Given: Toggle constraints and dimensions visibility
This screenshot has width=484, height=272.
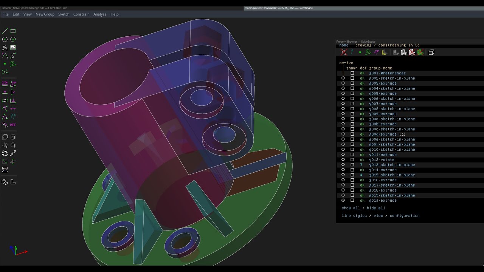Looking at the screenshot, I should click(x=376, y=53).
